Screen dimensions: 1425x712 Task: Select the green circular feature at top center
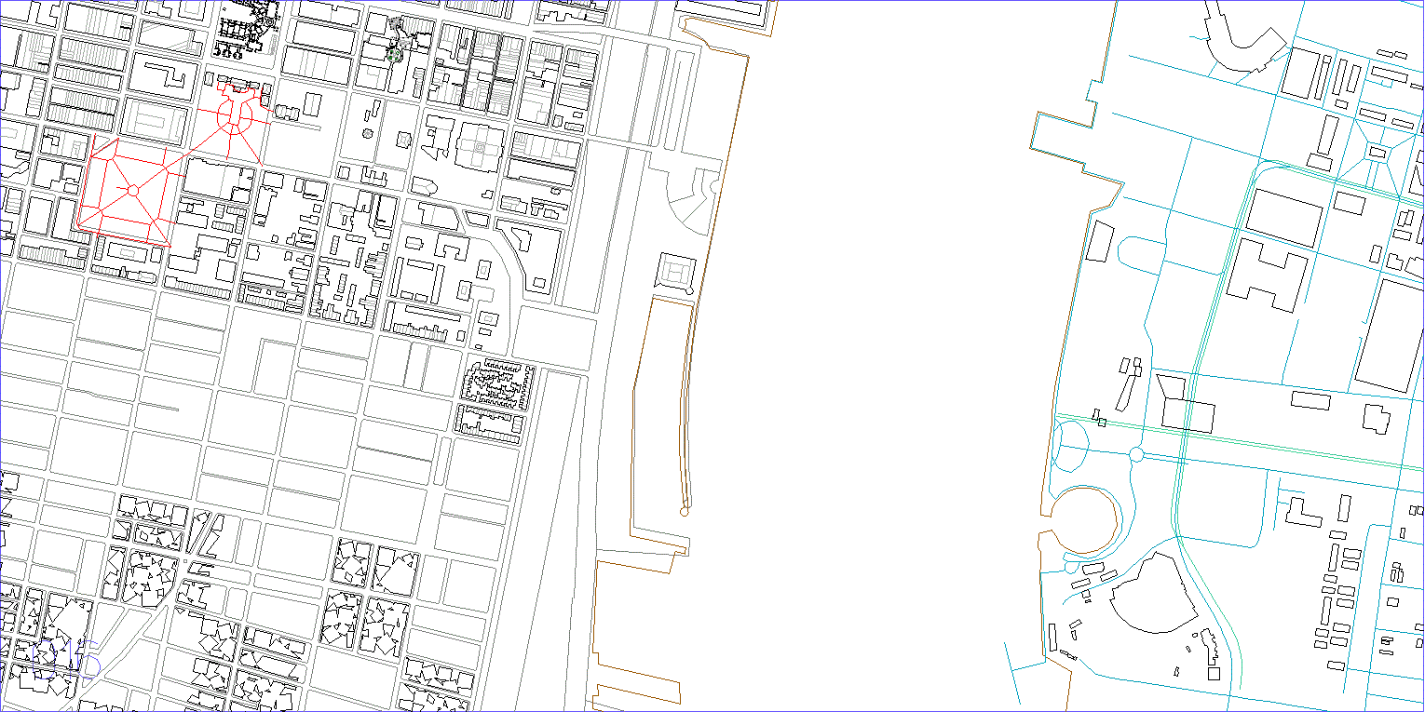394,56
